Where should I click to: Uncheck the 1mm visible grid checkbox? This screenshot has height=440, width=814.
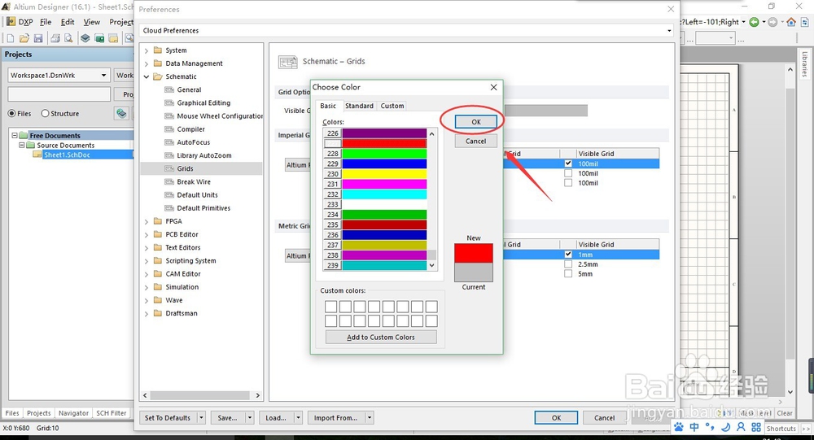coord(568,255)
